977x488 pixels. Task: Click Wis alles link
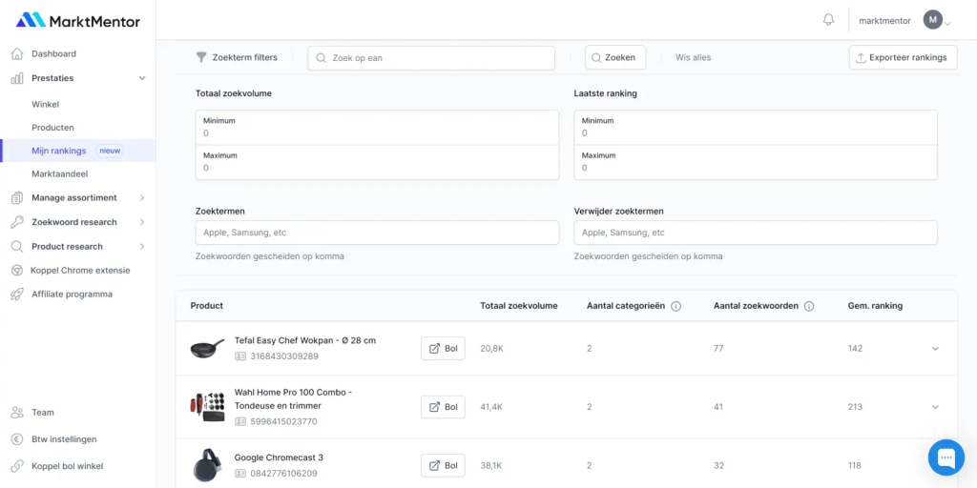pyautogui.click(x=693, y=57)
